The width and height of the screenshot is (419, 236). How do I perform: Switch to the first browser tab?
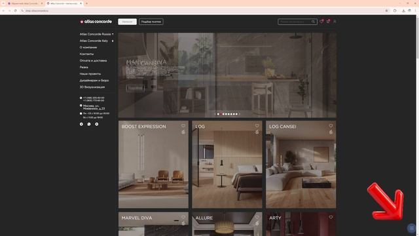(x=25, y=3)
